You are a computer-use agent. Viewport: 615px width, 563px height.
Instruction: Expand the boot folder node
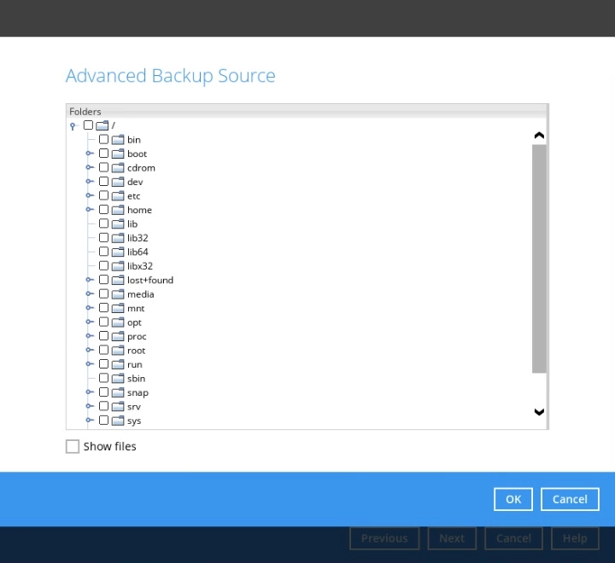[90, 154]
